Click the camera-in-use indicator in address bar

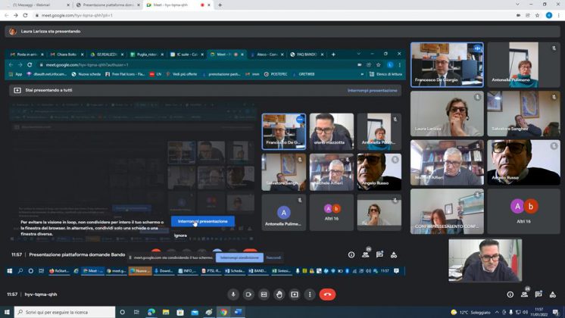point(518,15)
